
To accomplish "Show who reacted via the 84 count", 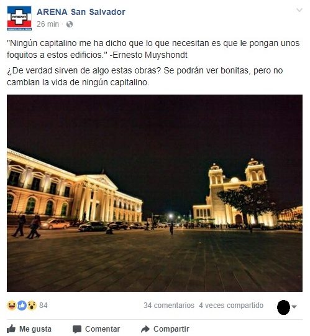I will [43, 306].
